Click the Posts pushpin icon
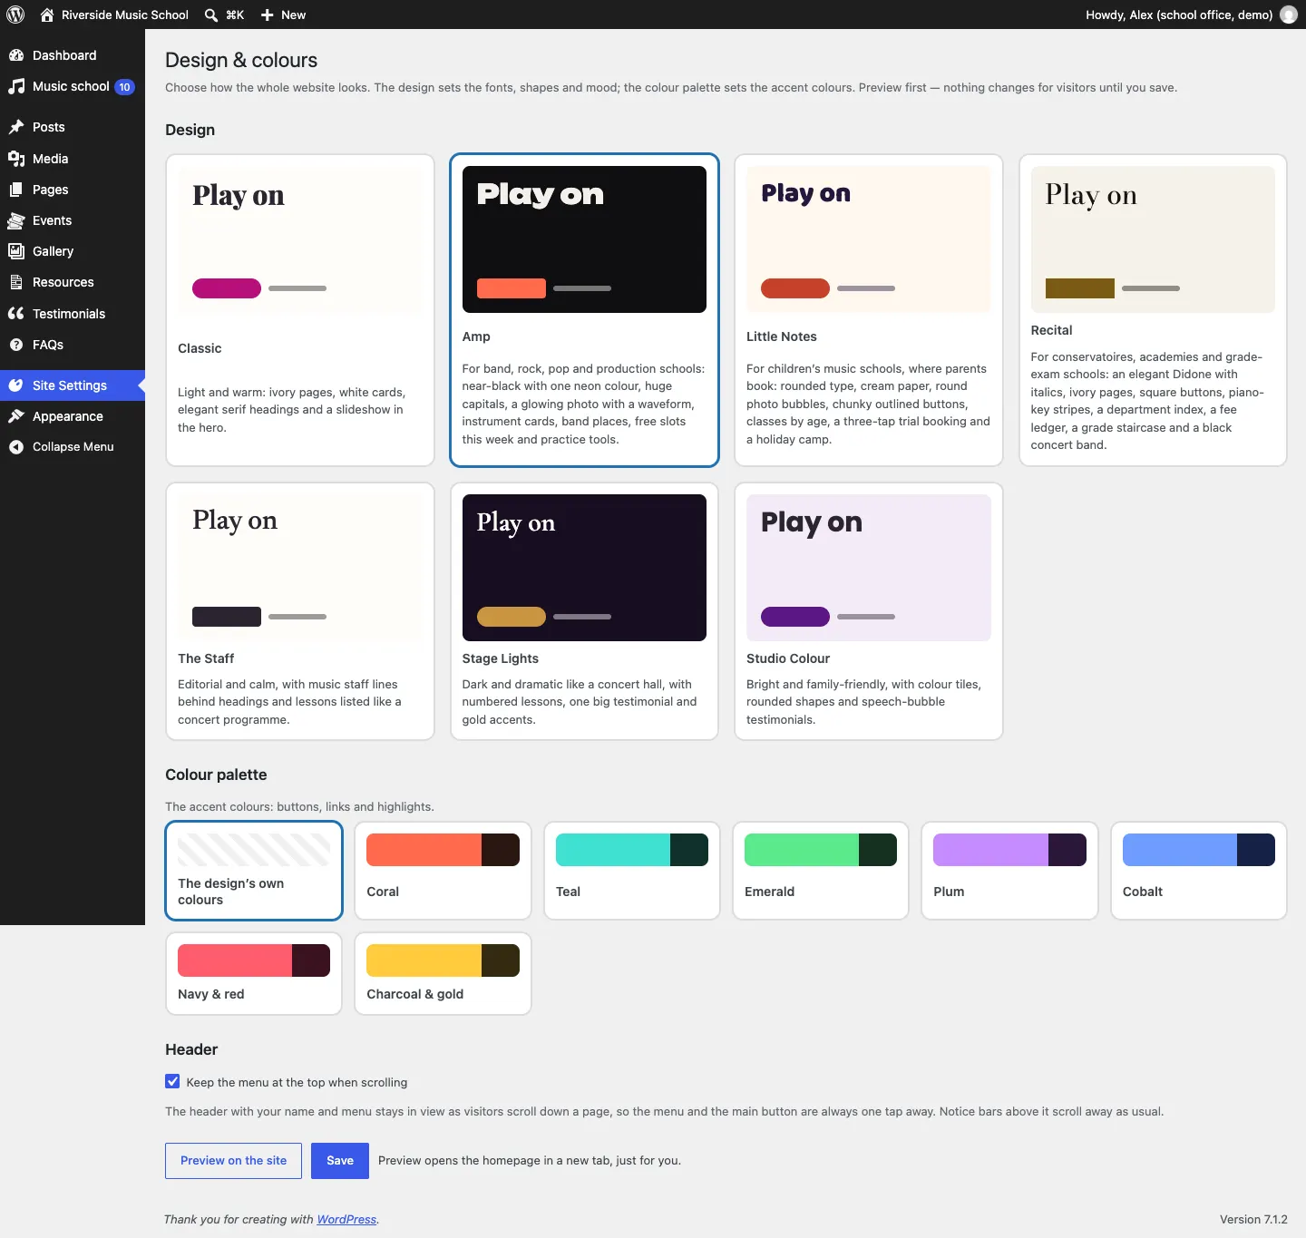 [16, 127]
